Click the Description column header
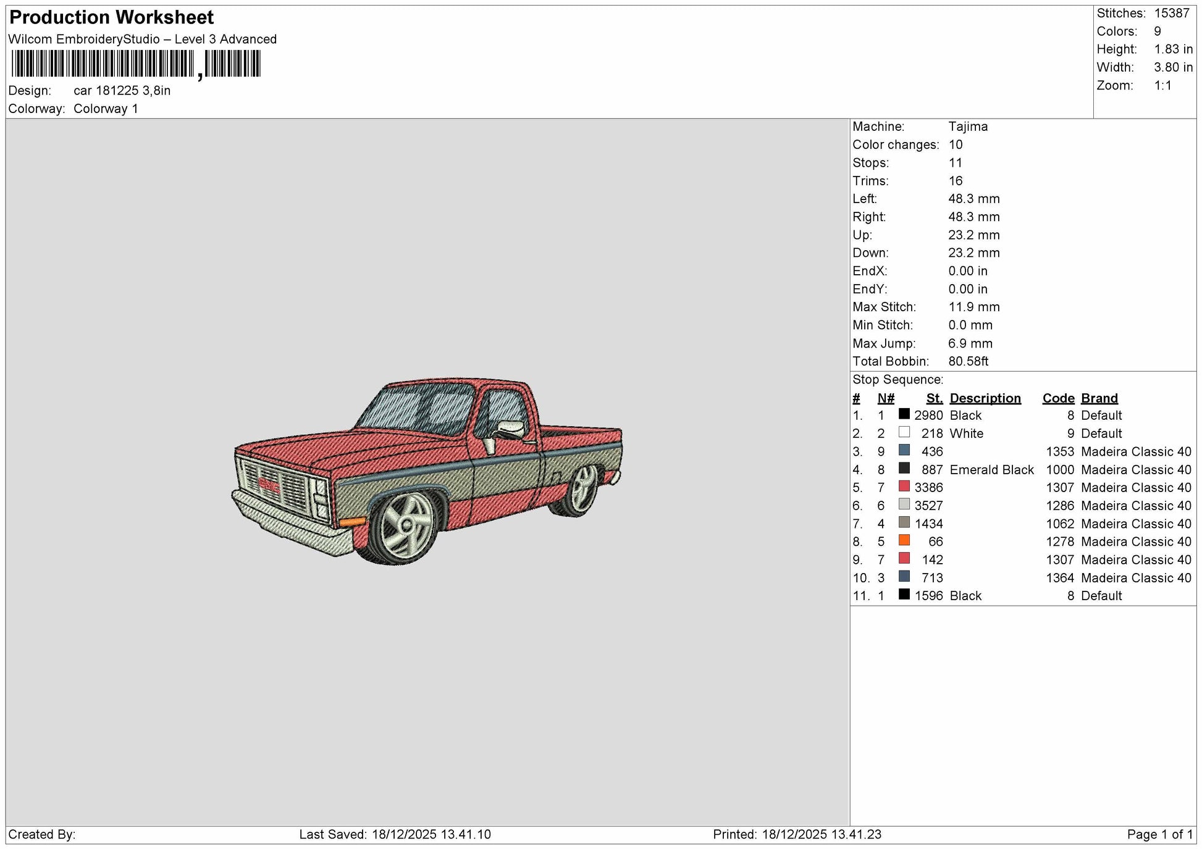 [x=985, y=398]
